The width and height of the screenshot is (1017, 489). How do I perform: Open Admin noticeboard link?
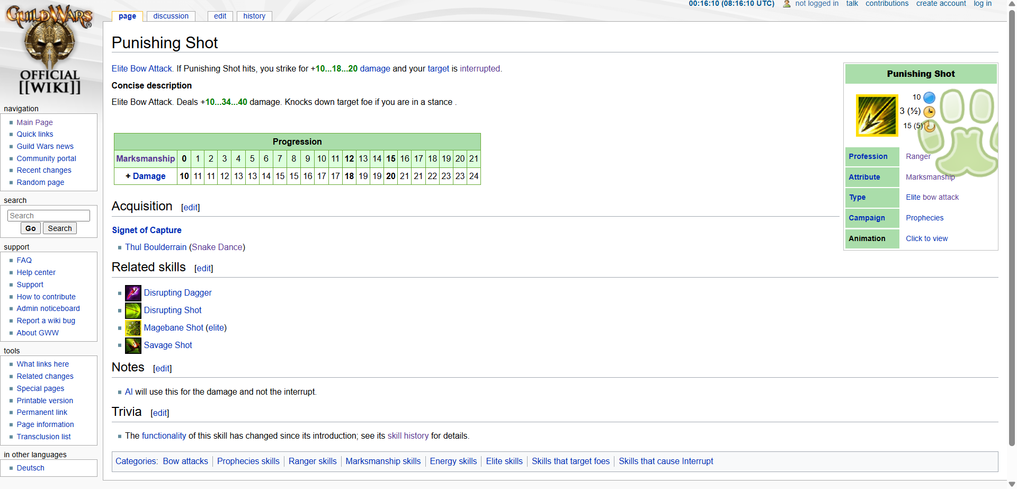(x=48, y=308)
